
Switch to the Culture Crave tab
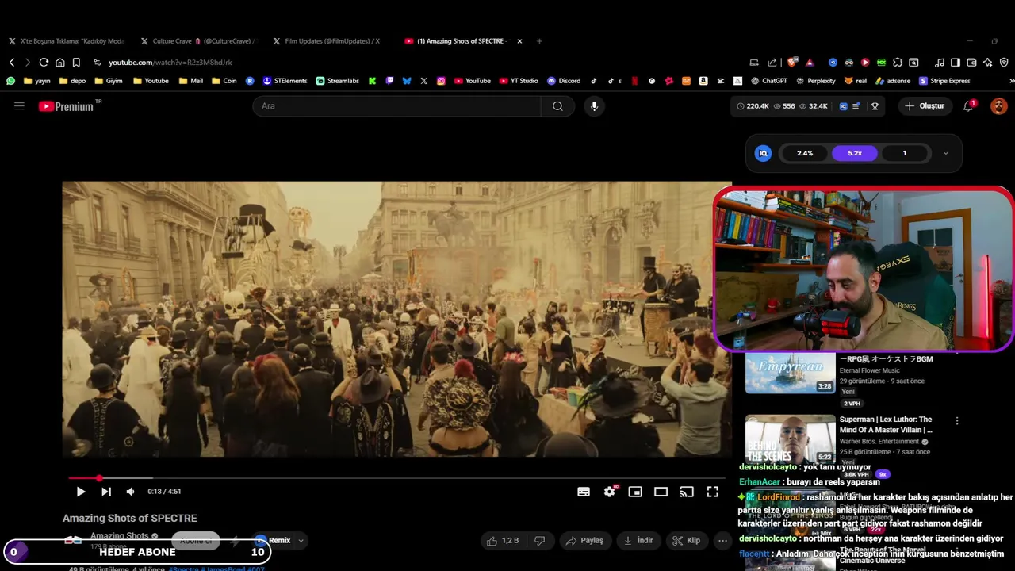click(198, 41)
